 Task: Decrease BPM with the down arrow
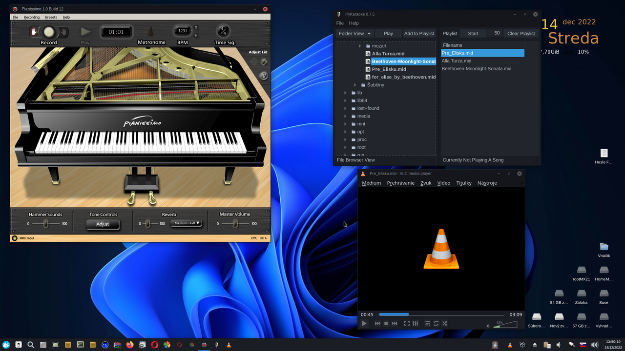tap(196, 36)
